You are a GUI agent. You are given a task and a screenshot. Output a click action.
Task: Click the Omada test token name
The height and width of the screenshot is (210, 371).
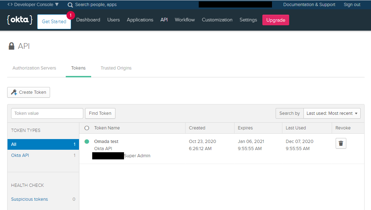click(x=106, y=141)
